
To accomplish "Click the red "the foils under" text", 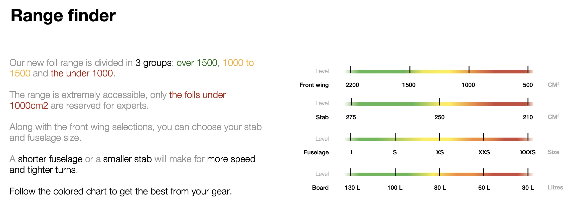I will pos(197,95).
